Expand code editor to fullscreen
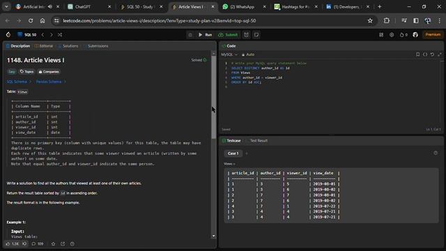Viewport: 446px width, 251px height. click(x=440, y=54)
